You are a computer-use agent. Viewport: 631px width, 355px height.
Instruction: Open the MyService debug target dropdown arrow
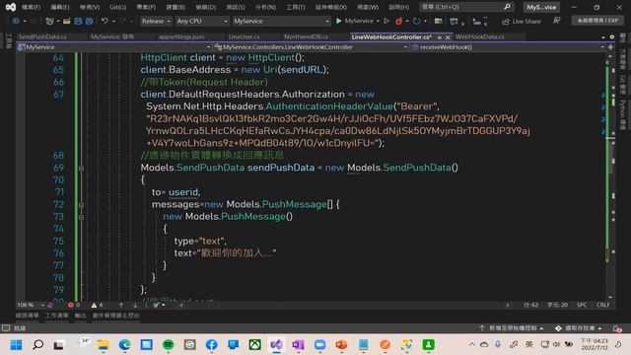378,21
